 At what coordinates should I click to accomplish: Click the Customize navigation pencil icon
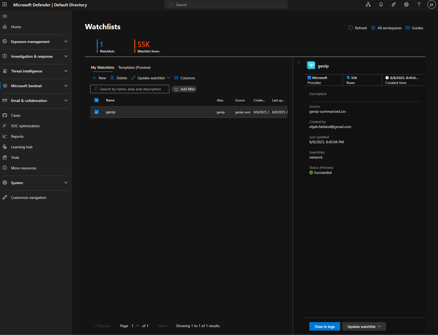click(5, 198)
